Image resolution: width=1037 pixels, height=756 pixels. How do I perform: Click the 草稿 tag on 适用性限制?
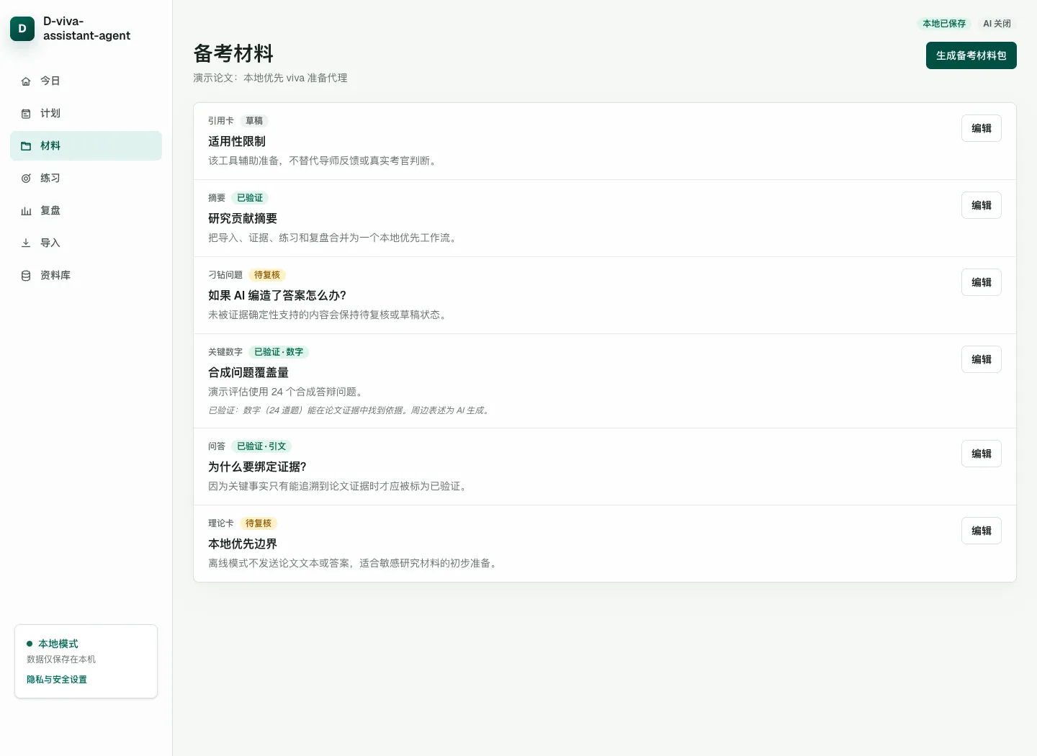(x=254, y=121)
